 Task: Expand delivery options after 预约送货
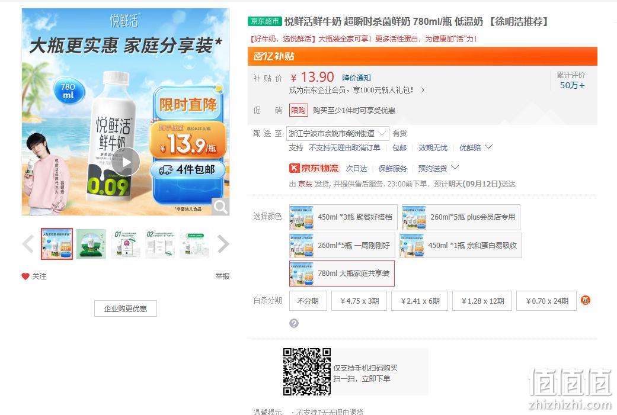(x=455, y=168)
